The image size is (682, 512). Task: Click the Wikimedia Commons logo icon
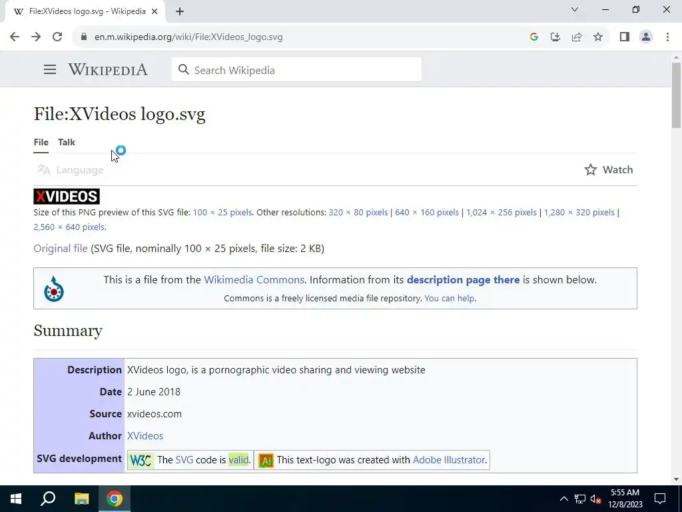[x=54, y=289]
